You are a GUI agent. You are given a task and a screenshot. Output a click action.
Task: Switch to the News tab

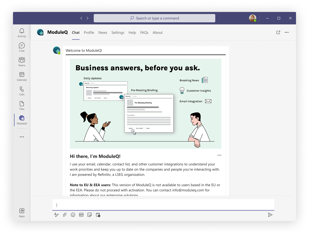coord(103,32)
